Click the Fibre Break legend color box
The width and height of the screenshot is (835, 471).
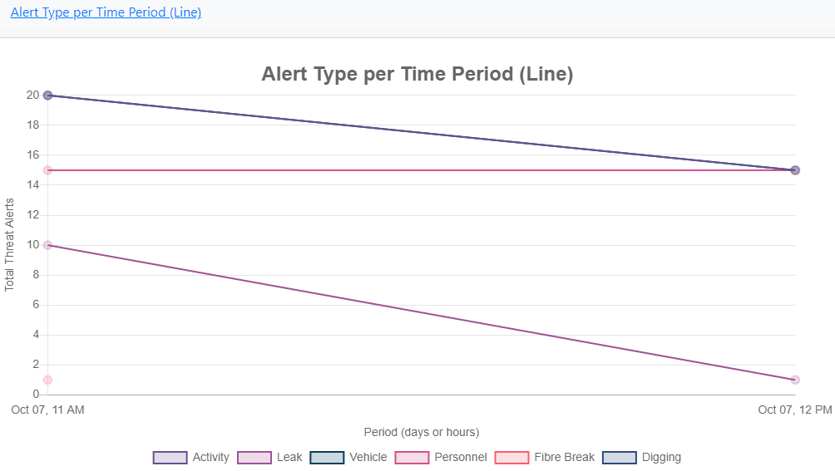511,458
